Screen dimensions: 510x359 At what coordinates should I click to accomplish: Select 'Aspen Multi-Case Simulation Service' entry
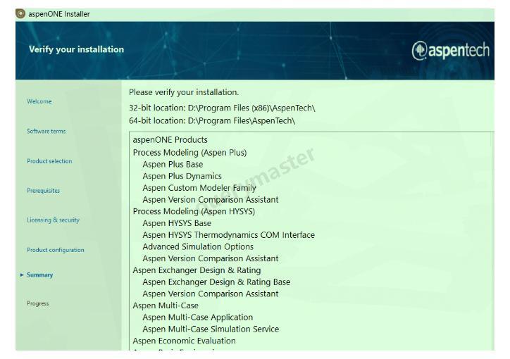pos(211,329)
